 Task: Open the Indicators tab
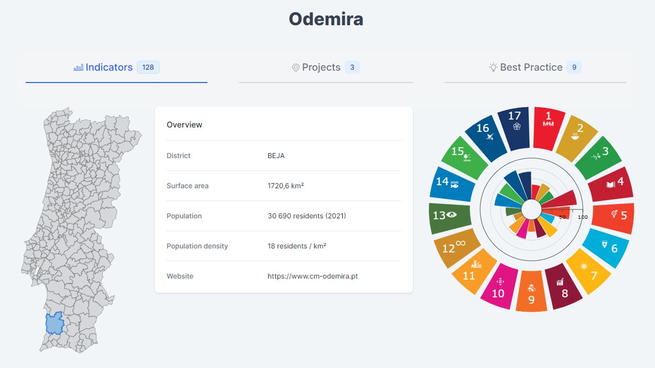click(x=109, y=67)
